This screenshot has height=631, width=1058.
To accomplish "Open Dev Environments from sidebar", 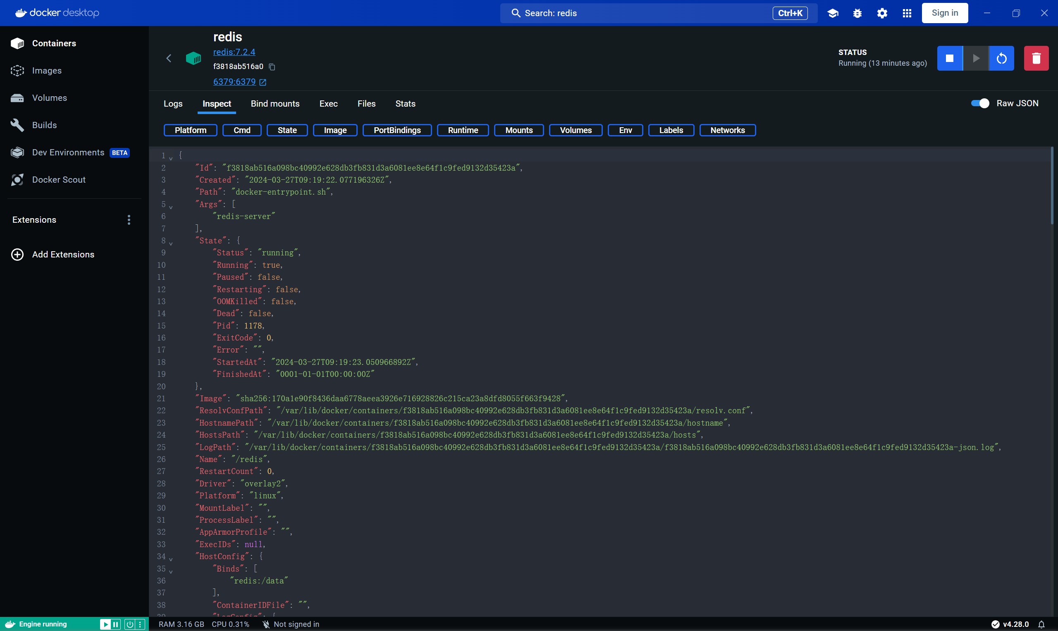I will click(68, 152).
